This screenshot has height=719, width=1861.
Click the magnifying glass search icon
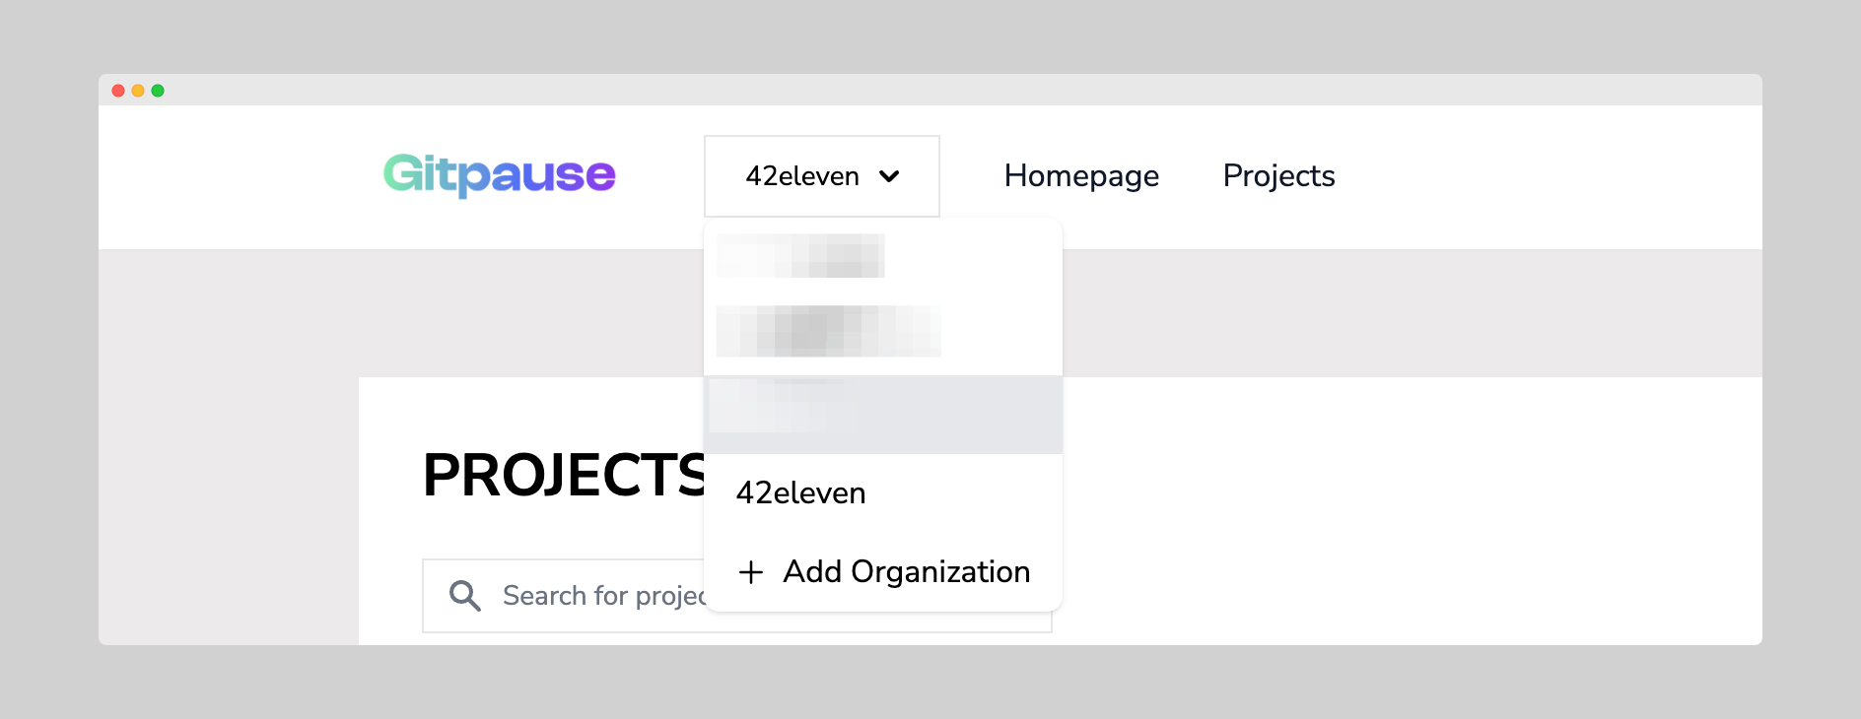pyautogui.click(x=464, y=596)
